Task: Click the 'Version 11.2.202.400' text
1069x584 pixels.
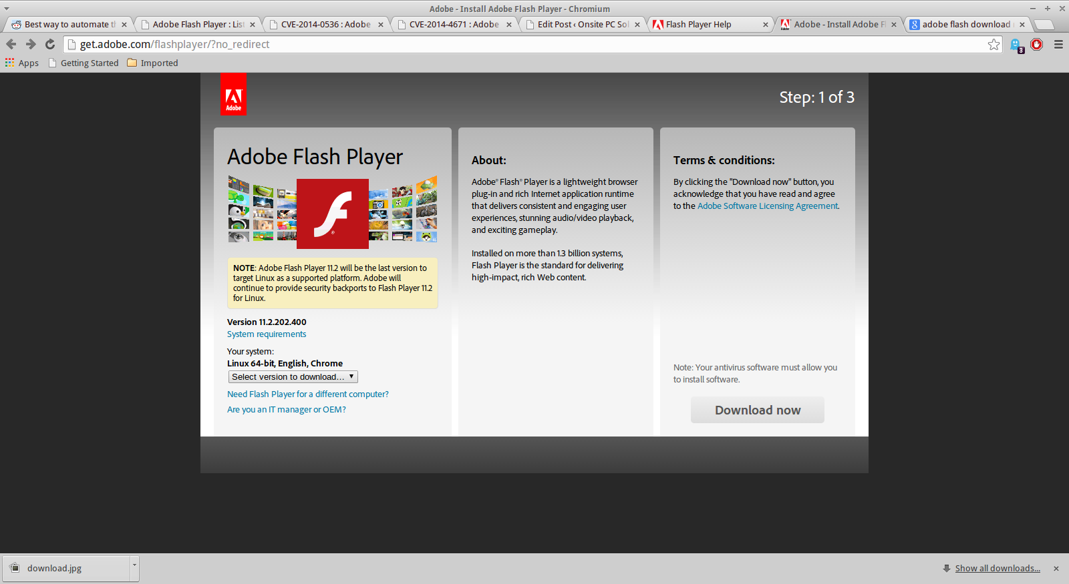Action: coord(267,322)
